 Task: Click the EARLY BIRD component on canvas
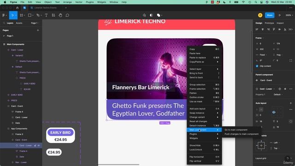(60, 135)
